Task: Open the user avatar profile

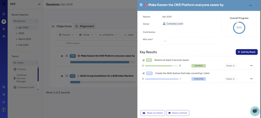Action: pos(4,110)
